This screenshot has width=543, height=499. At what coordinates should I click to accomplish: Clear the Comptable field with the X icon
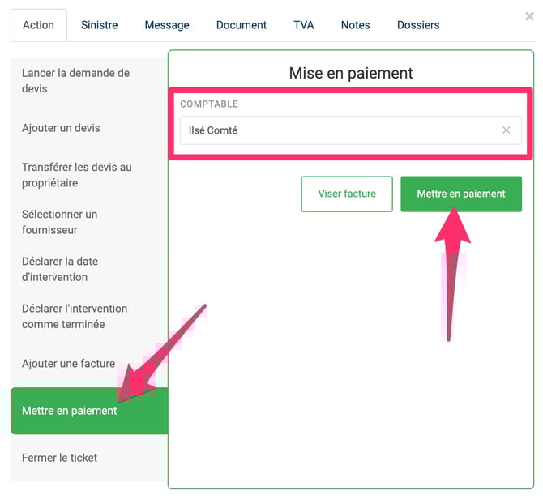pyautogui.click(x=506, y=130)
